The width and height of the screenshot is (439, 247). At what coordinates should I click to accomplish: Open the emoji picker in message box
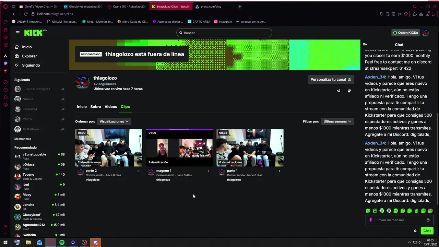point(428,220)
